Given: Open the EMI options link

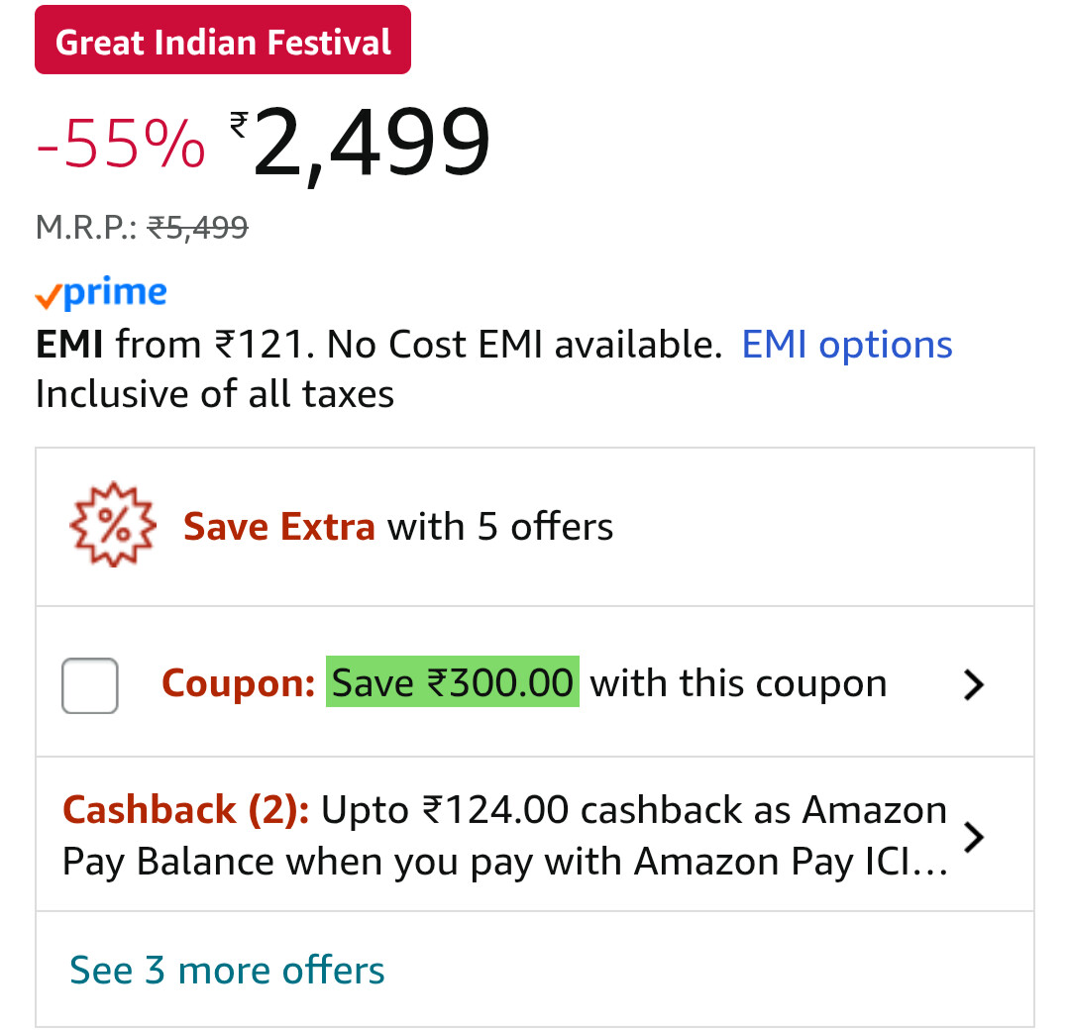Looking at the screenshot, I should 847,345.
